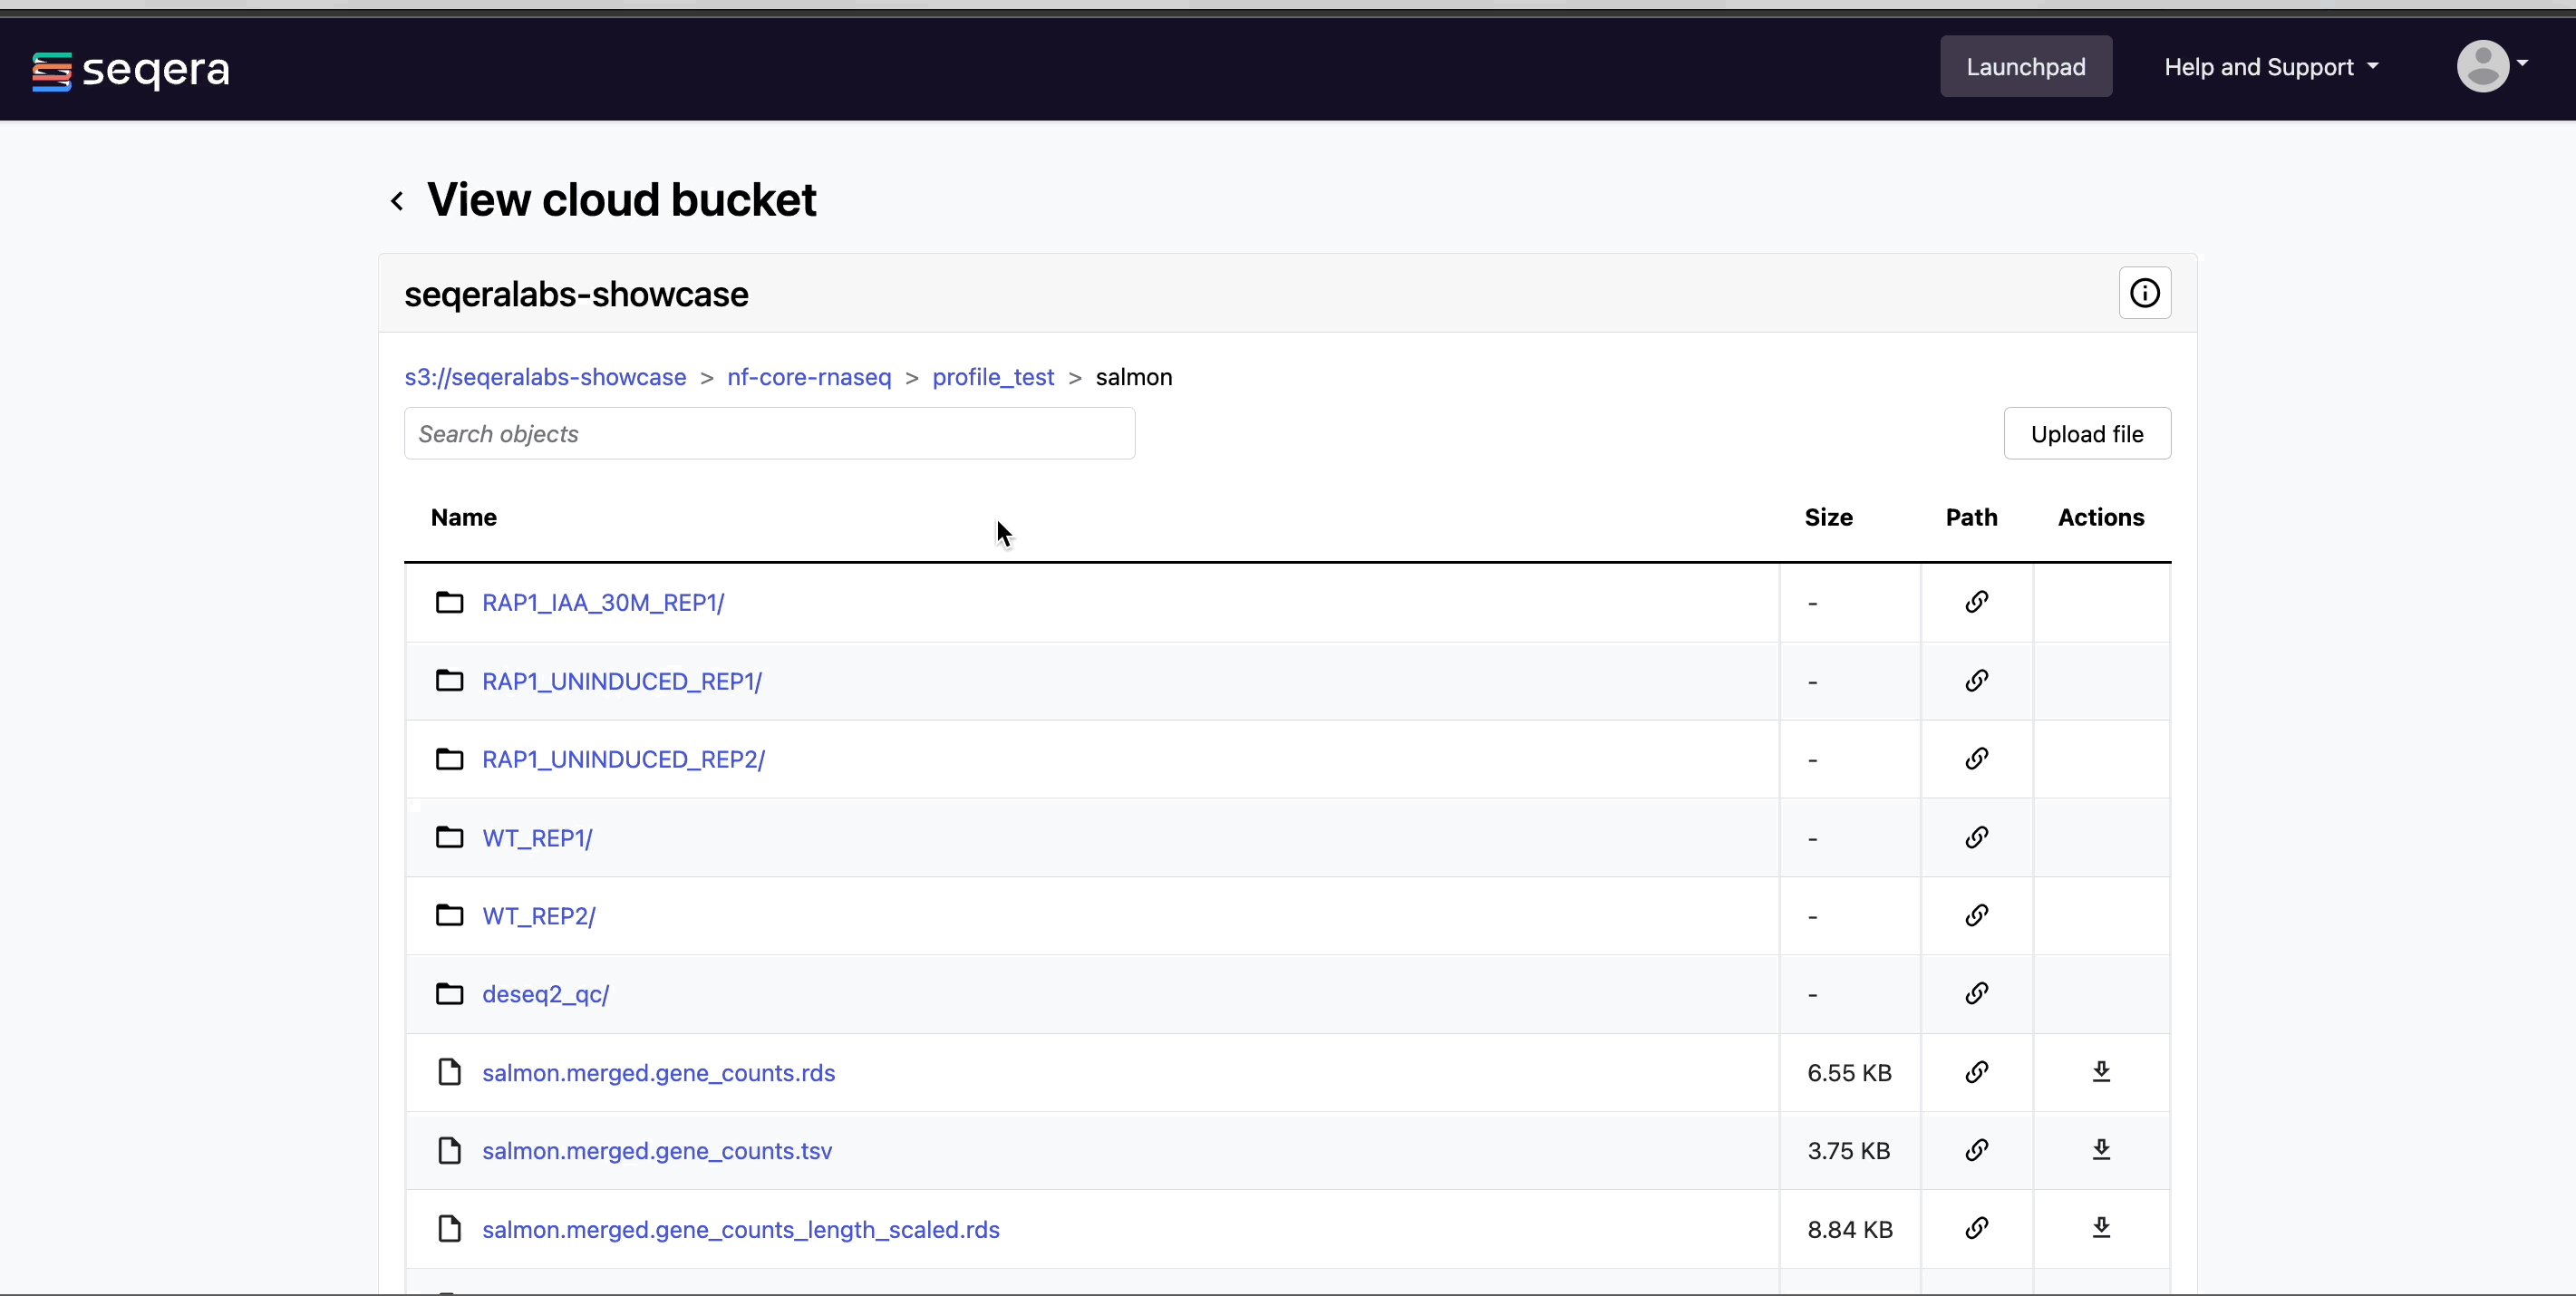This screenshot has height=1296, width=2576.
Task: Download salmon.merged.gene_counts.tsv file
Action: point(2102,1150)
